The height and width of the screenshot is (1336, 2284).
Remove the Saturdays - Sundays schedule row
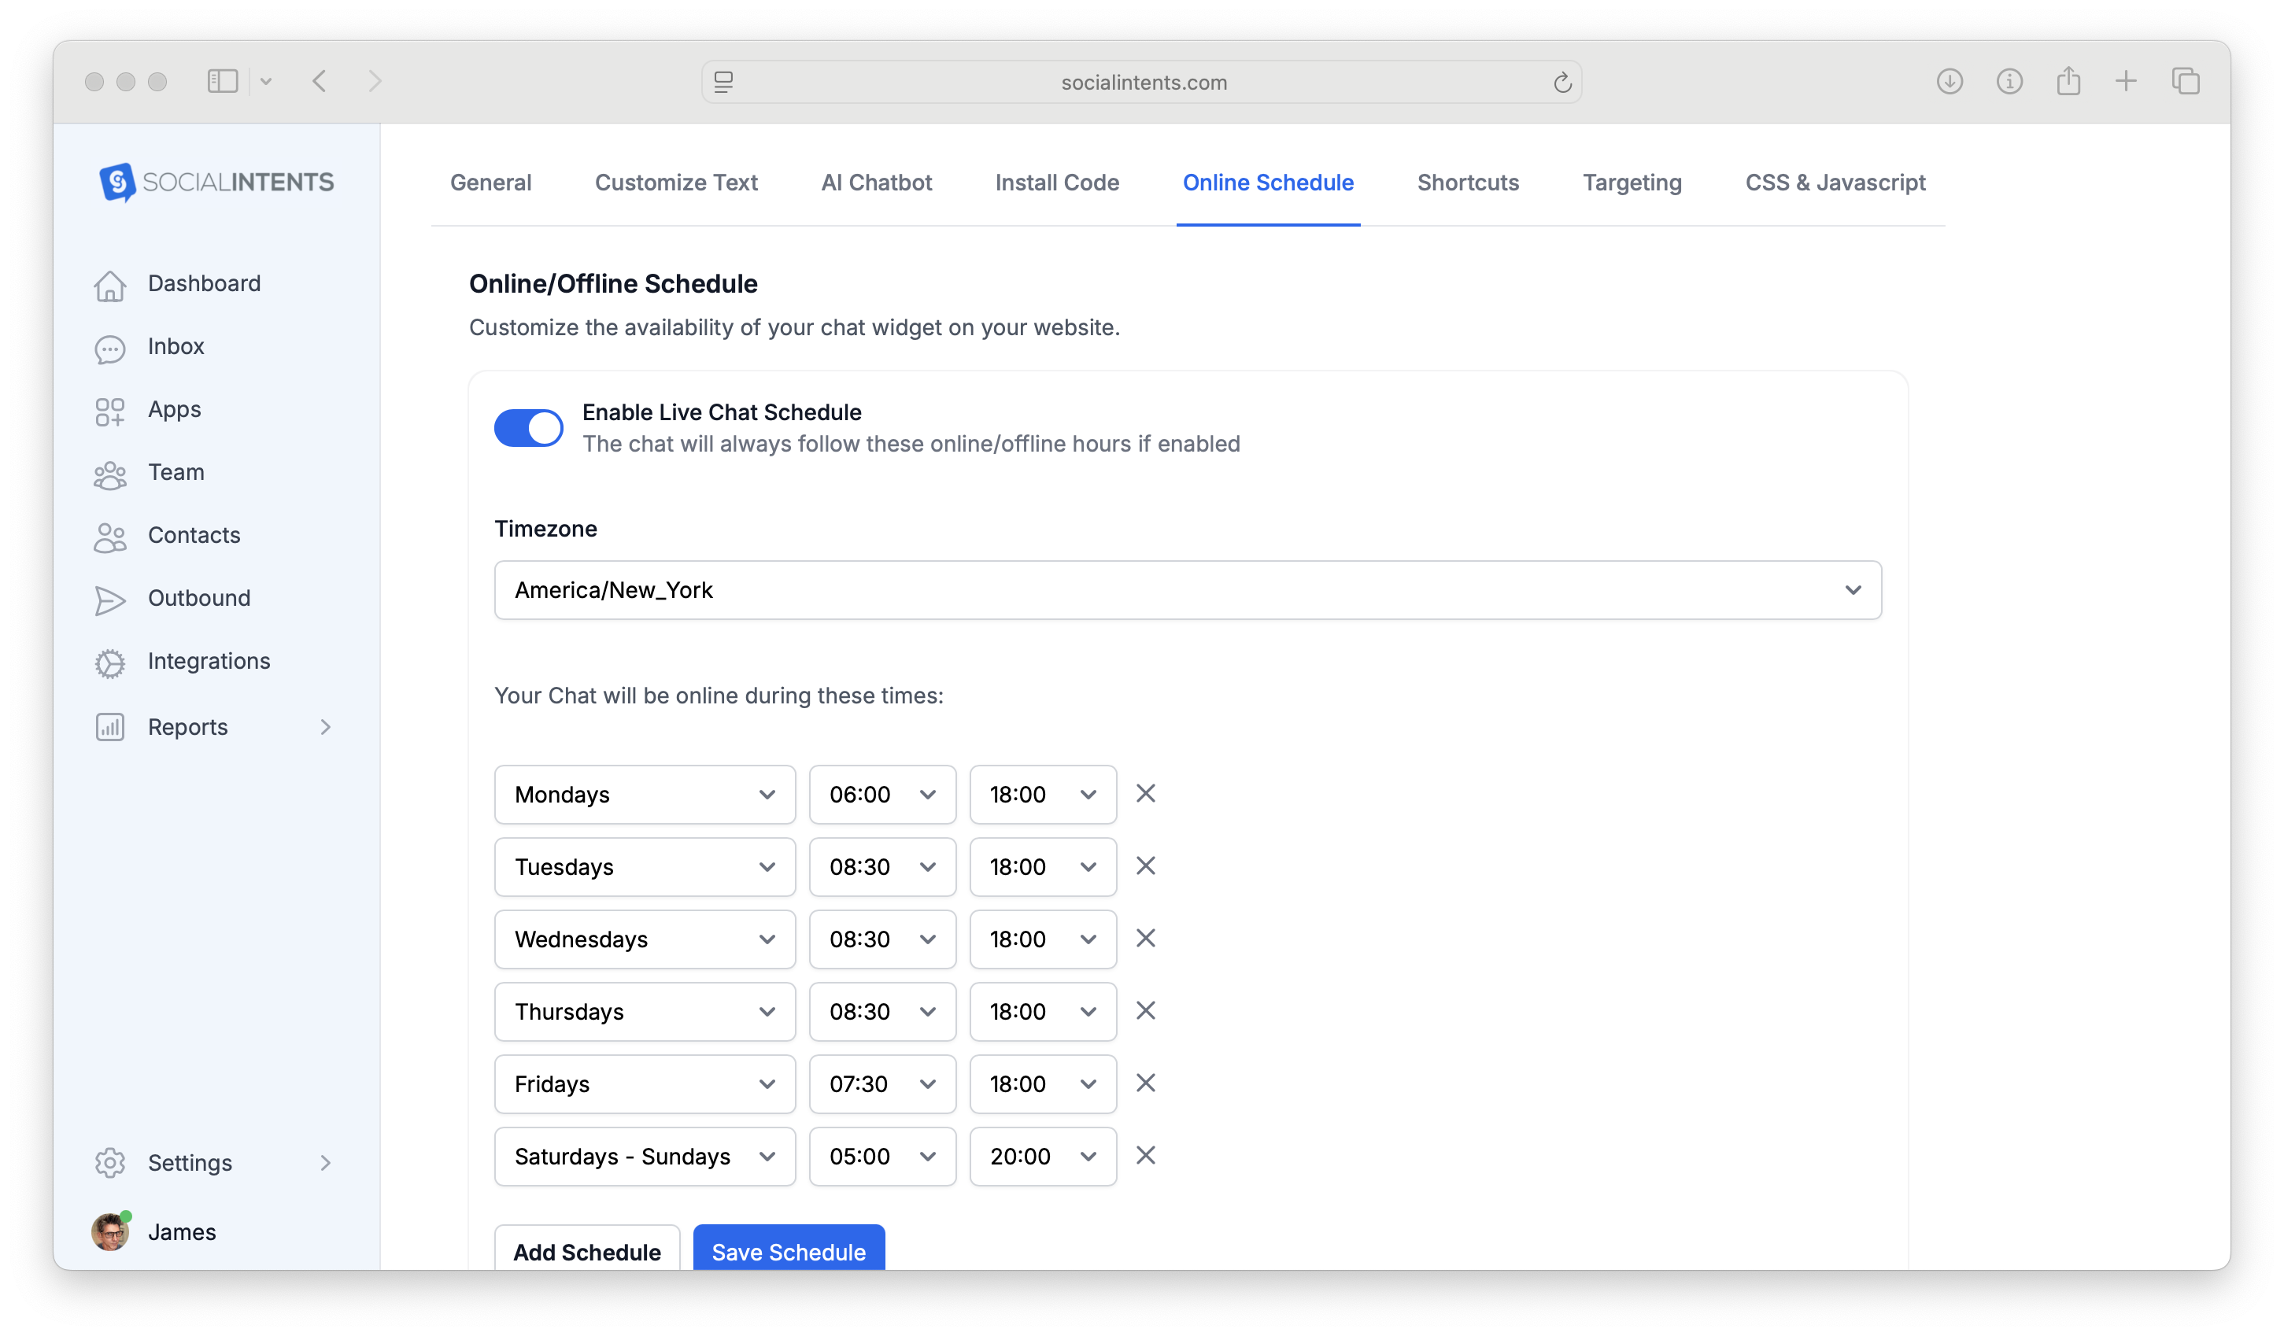coord(1144,1155)
